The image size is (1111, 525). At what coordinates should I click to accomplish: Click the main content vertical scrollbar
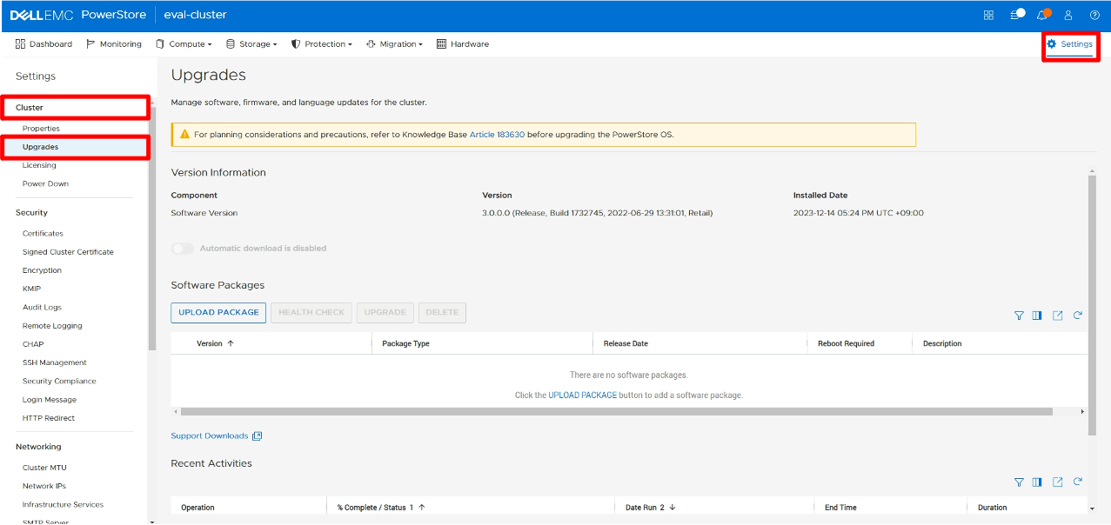[1092, 304]
